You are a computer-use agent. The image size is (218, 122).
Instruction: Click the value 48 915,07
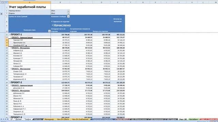pyautogui.click(x=60, y=37)
